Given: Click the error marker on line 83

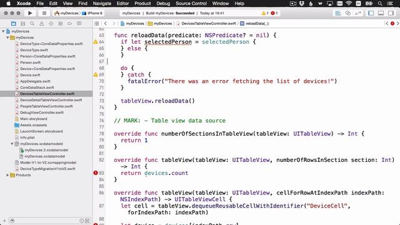Looking at the screenshot, I should 96,173.
